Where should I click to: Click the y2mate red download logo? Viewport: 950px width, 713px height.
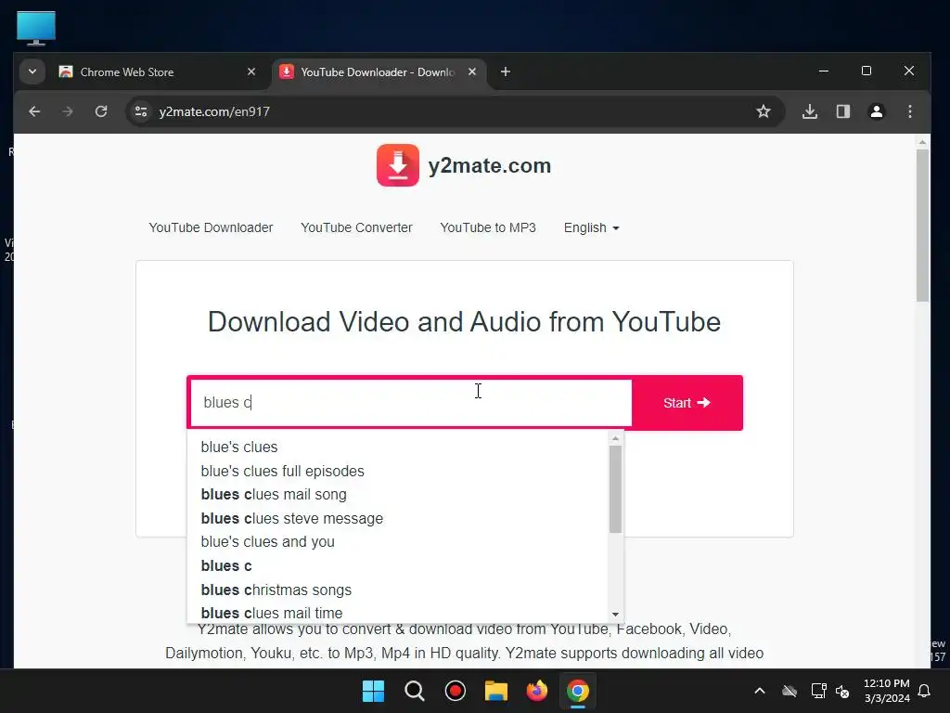tap(397, 165)
